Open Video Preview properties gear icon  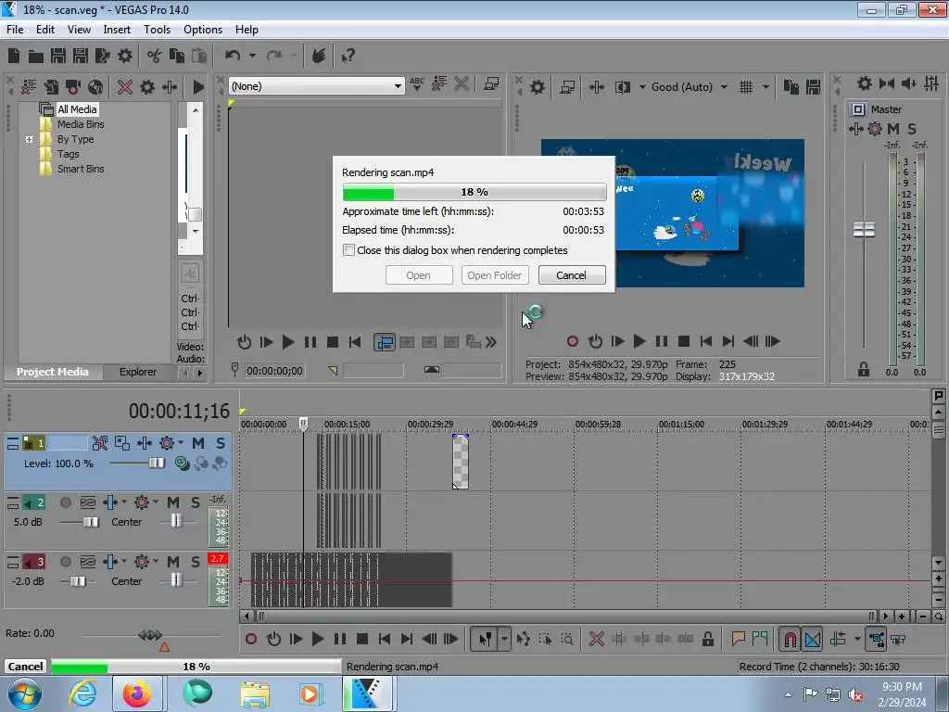coord(537,87)
